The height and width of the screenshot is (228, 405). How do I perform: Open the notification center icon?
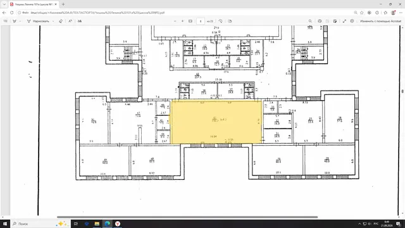tap(399, 224)
